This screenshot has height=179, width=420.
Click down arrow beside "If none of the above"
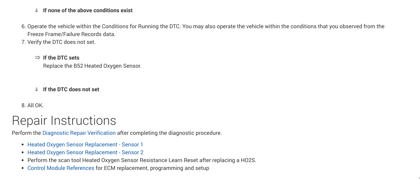pyautogui.click(x=37, y=10)
